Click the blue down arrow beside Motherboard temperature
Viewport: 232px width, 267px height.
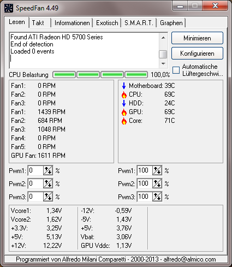[x=124, y=86]
